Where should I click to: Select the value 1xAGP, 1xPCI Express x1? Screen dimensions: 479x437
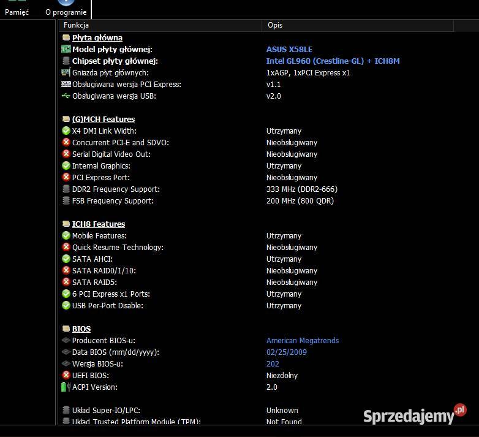pyautogui.click(x=308, y=73)
